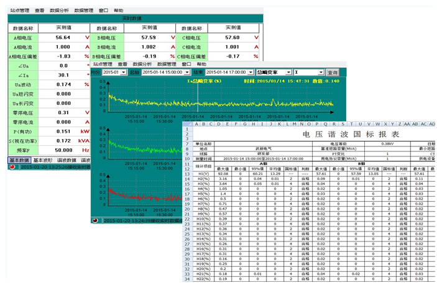Open the phase selector dropdown showing I

pos(321,73)
